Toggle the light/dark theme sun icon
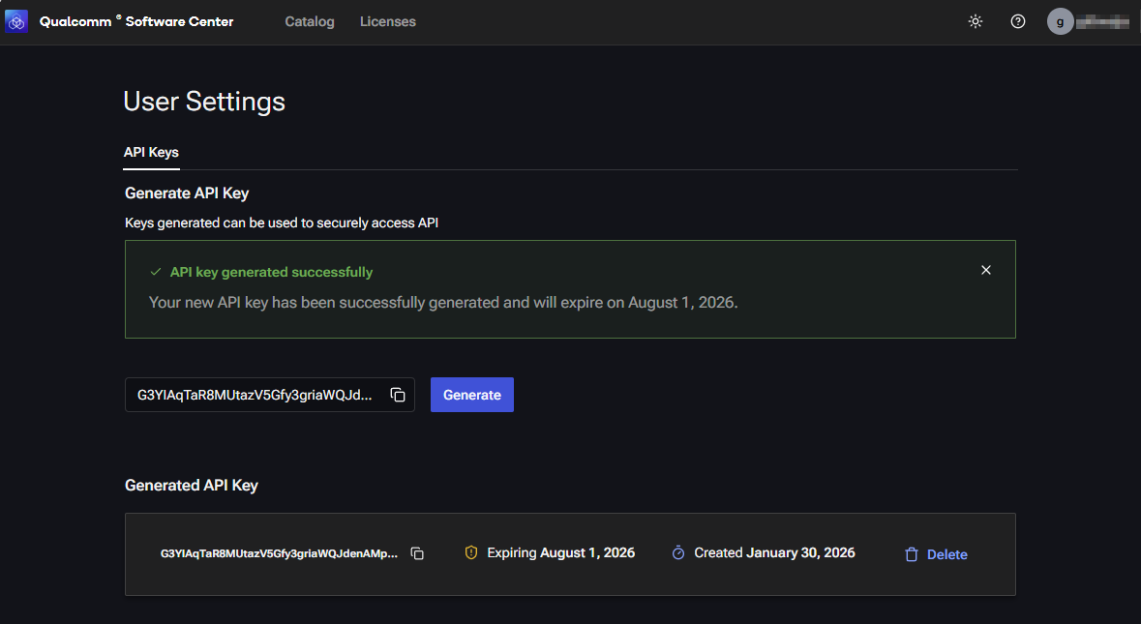 tap(976, 22)
